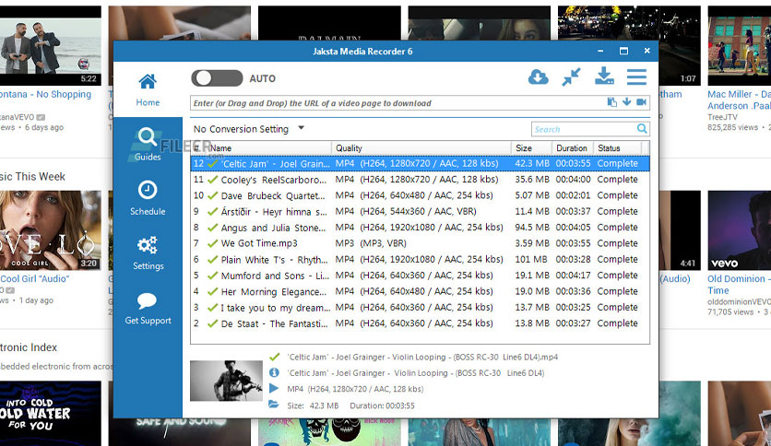Viewport: 771px width, 446px height.
Task: Select row 11 Cooley's ReelScarboro...
Action: (x=420, y=180)
